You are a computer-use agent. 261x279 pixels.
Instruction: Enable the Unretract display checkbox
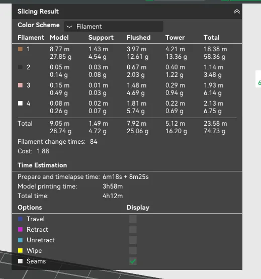[133, 240]
